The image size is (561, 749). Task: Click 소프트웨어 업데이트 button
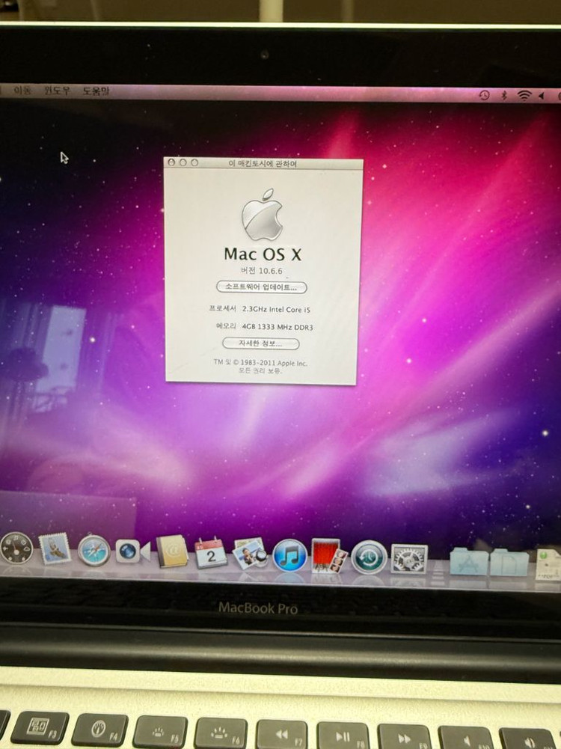pyautogui.click(x=262, y=287)
